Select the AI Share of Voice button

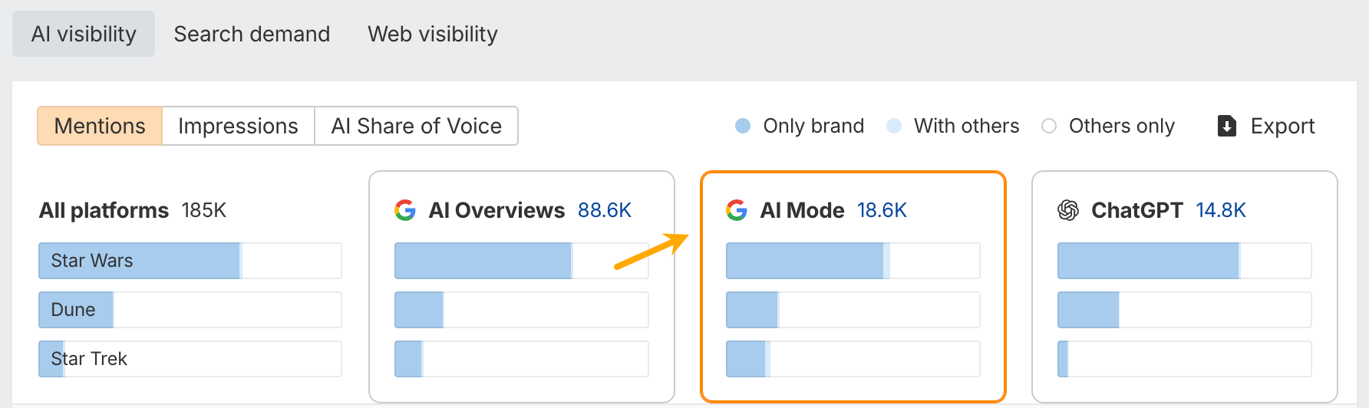click(x=416, y=126)
